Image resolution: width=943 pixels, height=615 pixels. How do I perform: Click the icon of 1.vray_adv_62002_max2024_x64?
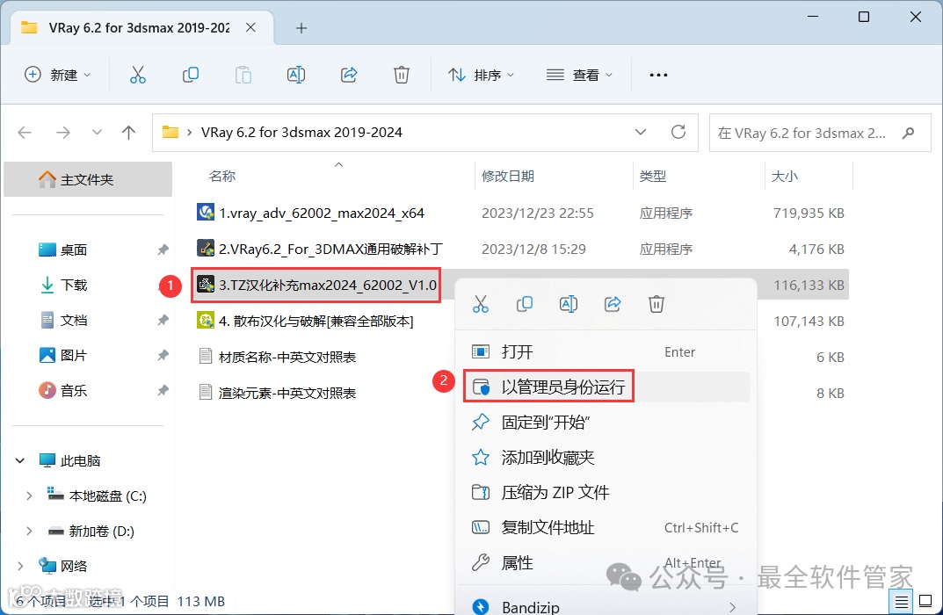[x=206, y=213]
